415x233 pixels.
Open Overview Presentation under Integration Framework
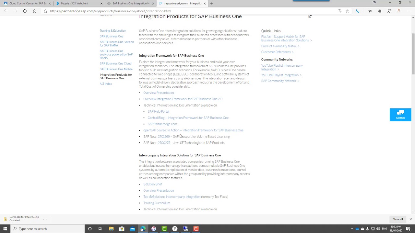(x=159, y=93)
